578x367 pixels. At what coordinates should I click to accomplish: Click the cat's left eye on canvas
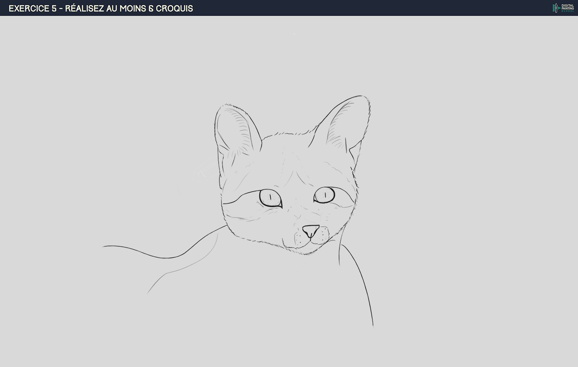pyautogui.click(x=270, y=197)
